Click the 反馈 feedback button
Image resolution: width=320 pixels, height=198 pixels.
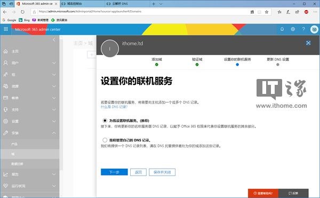tap(293, 193)
